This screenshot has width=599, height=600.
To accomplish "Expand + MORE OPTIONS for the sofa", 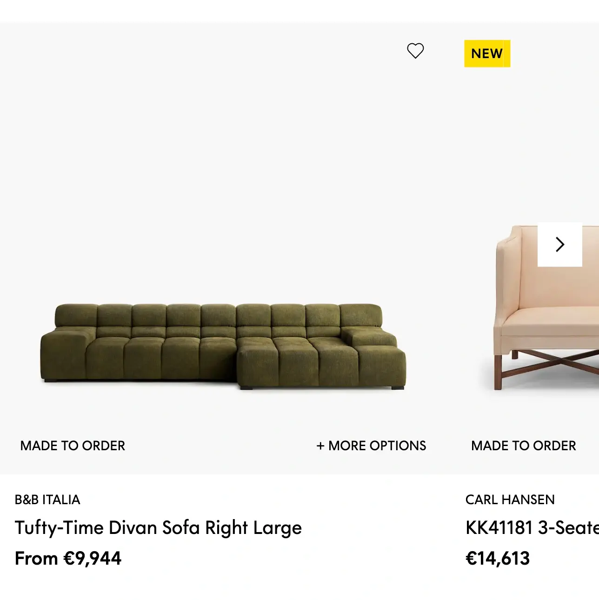I will (x=371, y=446).
